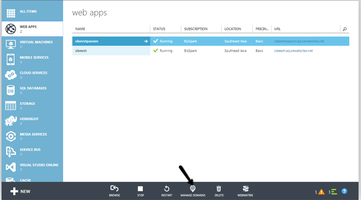Click Basic pricing in sibeeshpassion row
The width and height of the screenshot is (361, 200).
259,42
